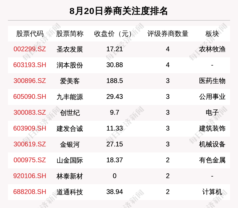The image size is (238, 208).
Task: Click closing price 0 for 林泰新材
Action: (115, 176)
